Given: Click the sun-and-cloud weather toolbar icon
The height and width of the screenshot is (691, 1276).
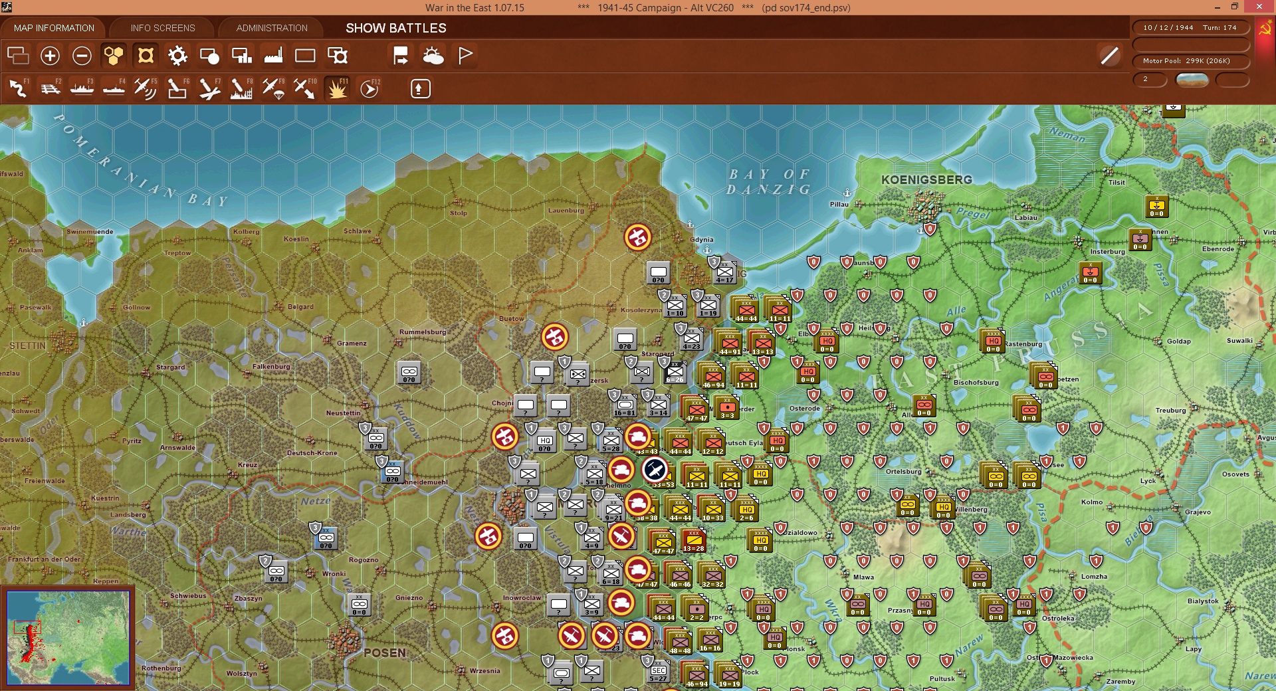Looking at the screenshot, I should tap(433, 56).
